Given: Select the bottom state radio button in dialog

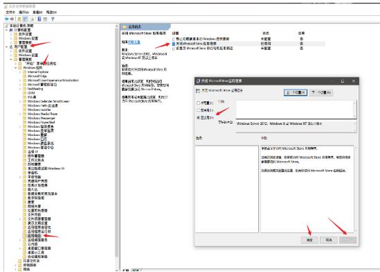Looking at the screenshot, I should [198, 117].
